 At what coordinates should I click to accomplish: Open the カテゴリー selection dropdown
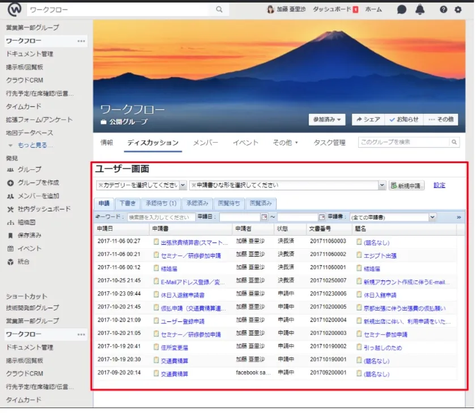coord(141,185)
